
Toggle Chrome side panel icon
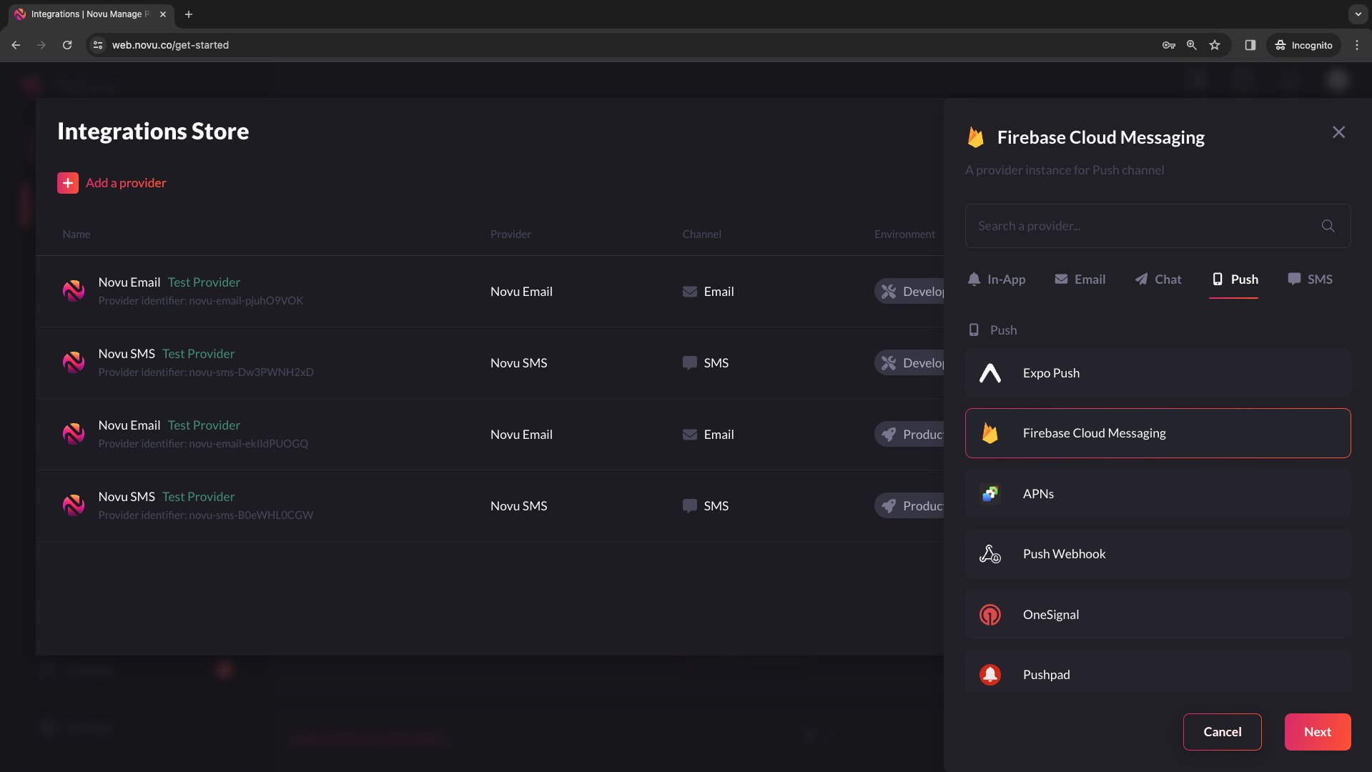[1250, 45]
